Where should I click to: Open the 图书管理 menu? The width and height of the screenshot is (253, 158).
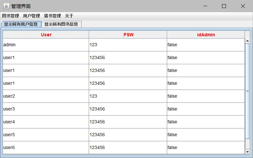[x=10, y=16]
